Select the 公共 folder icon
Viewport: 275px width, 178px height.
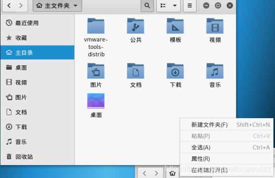pyautogui.click(x=136, y=26)
